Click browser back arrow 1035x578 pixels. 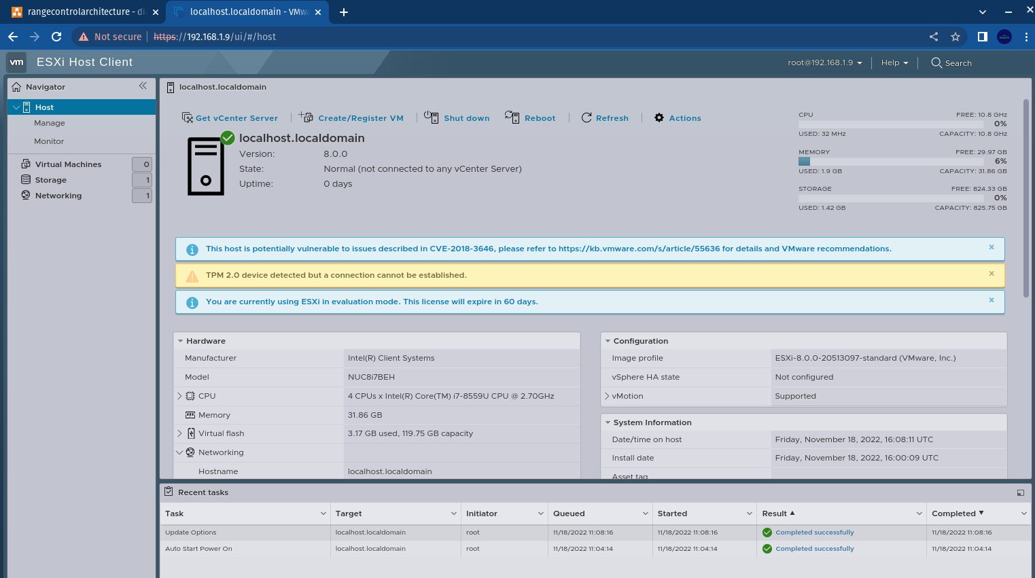(x=13, y=37)
